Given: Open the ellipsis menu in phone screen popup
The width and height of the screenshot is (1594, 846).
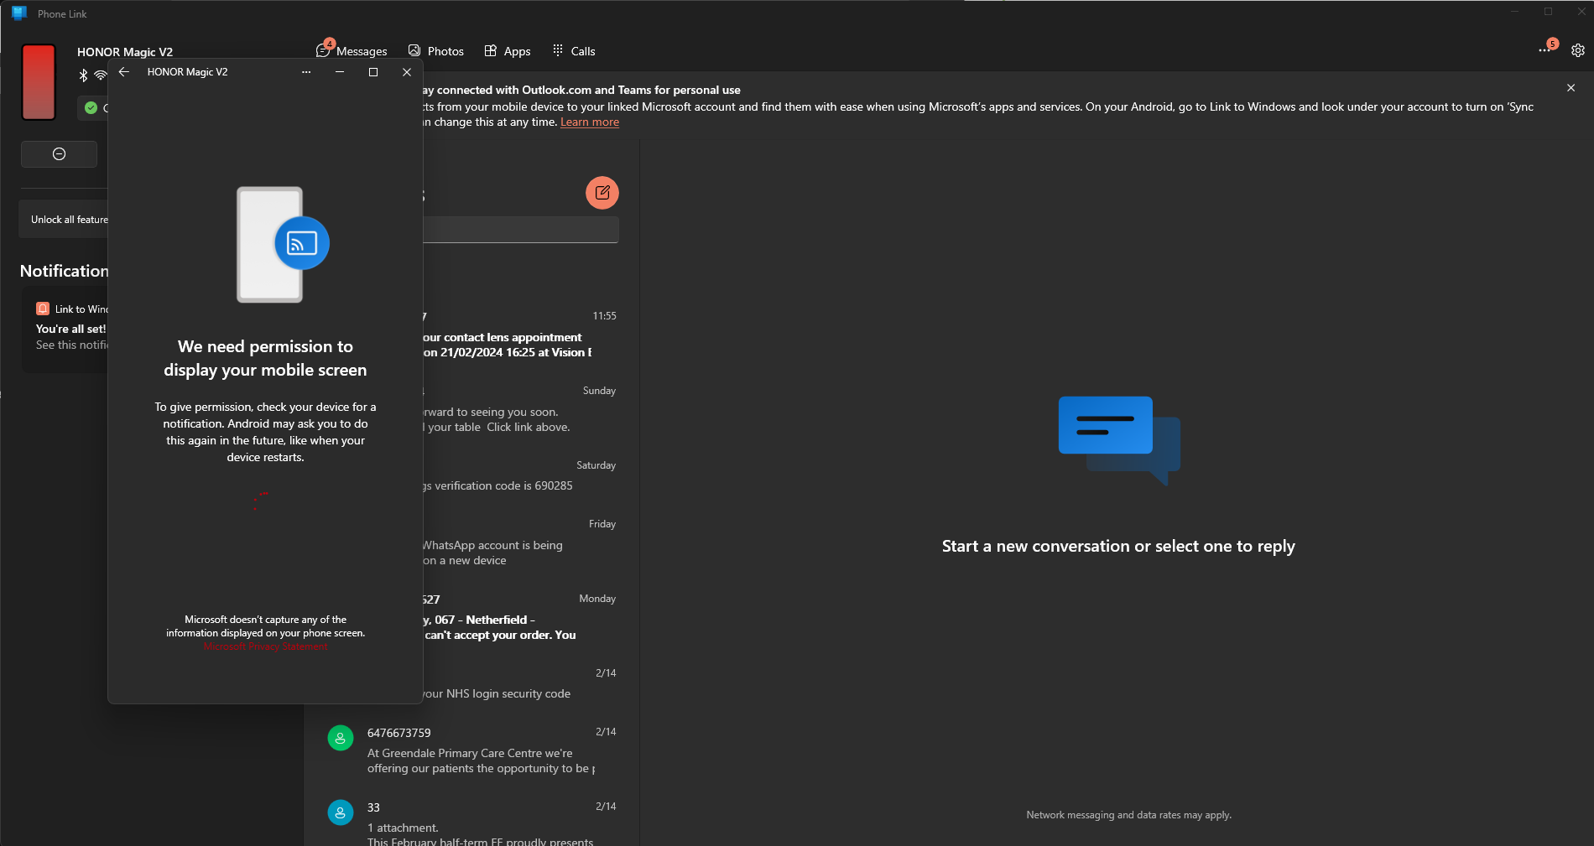Looking at the screenshot, I should pyautogui.click(x=306, y=72).
